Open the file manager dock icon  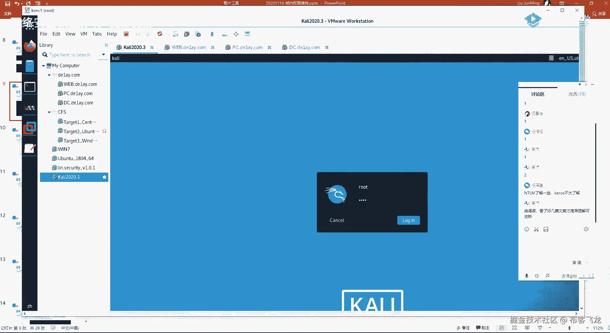[x=30, y=66]
